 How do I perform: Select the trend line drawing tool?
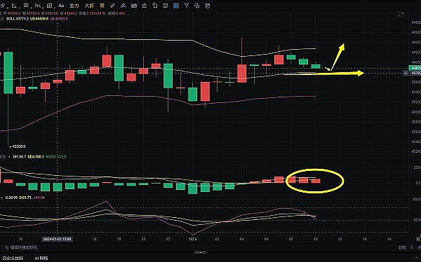pos(2,6)
